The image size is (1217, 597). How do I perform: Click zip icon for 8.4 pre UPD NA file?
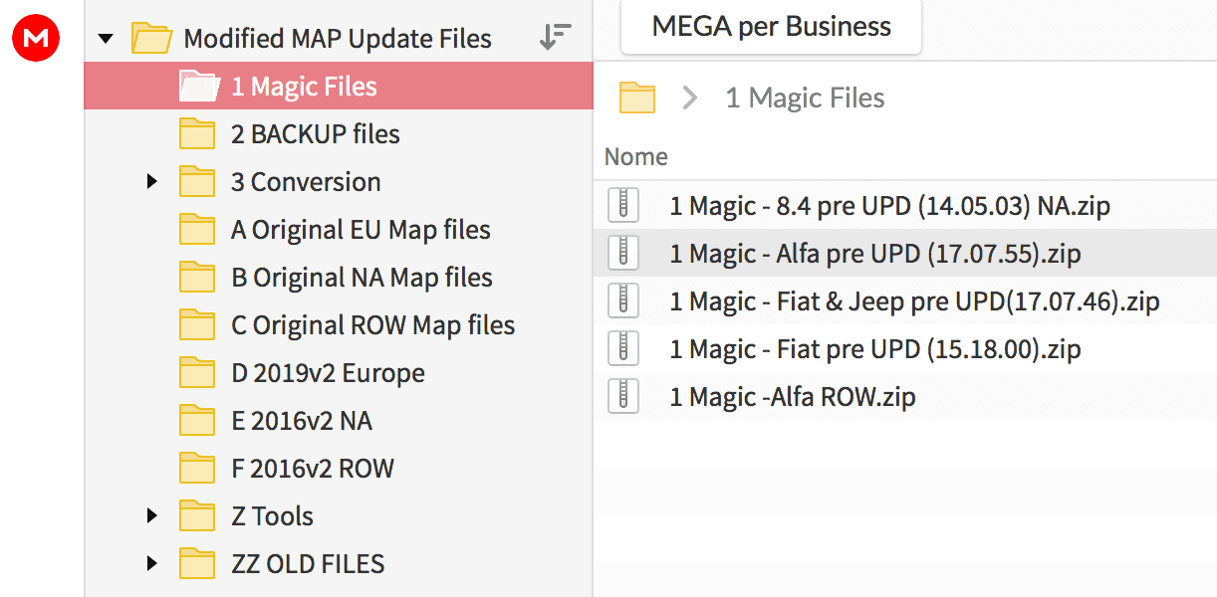point(623,206)
